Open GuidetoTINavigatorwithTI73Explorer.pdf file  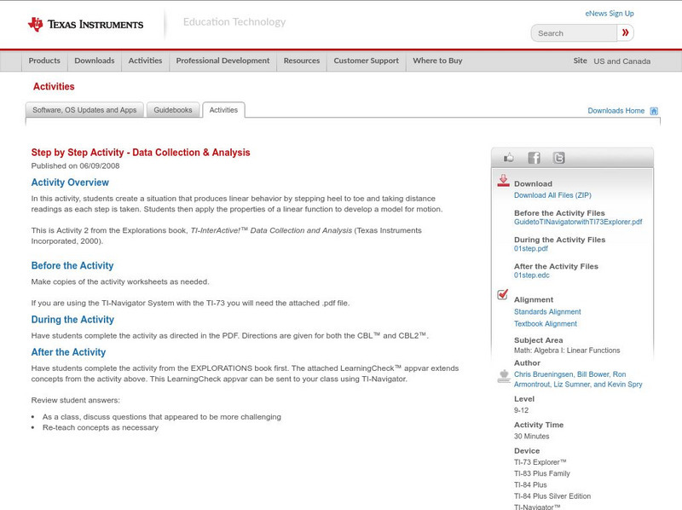tap(578, 222)
